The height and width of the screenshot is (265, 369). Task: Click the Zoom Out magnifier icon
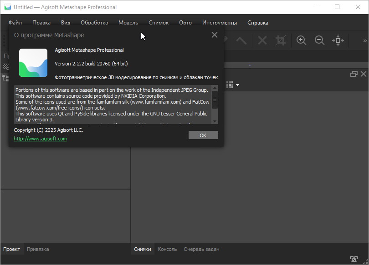(320, 40)
